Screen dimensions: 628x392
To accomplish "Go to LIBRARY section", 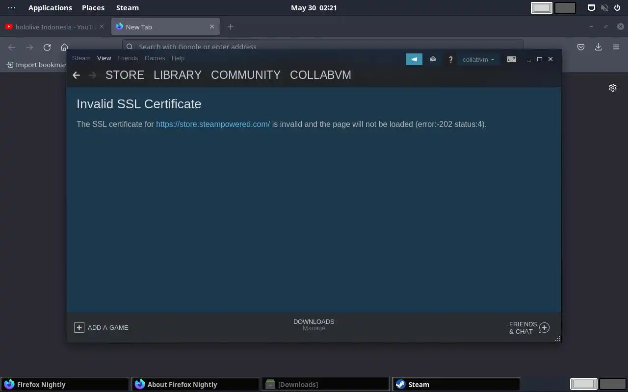I will 178,75.
